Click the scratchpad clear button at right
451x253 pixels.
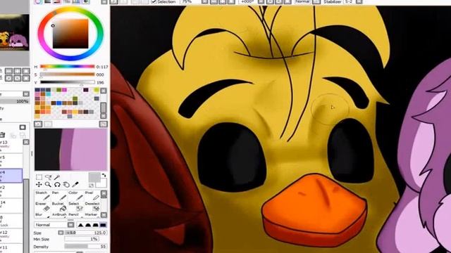(x=104, y=124)
